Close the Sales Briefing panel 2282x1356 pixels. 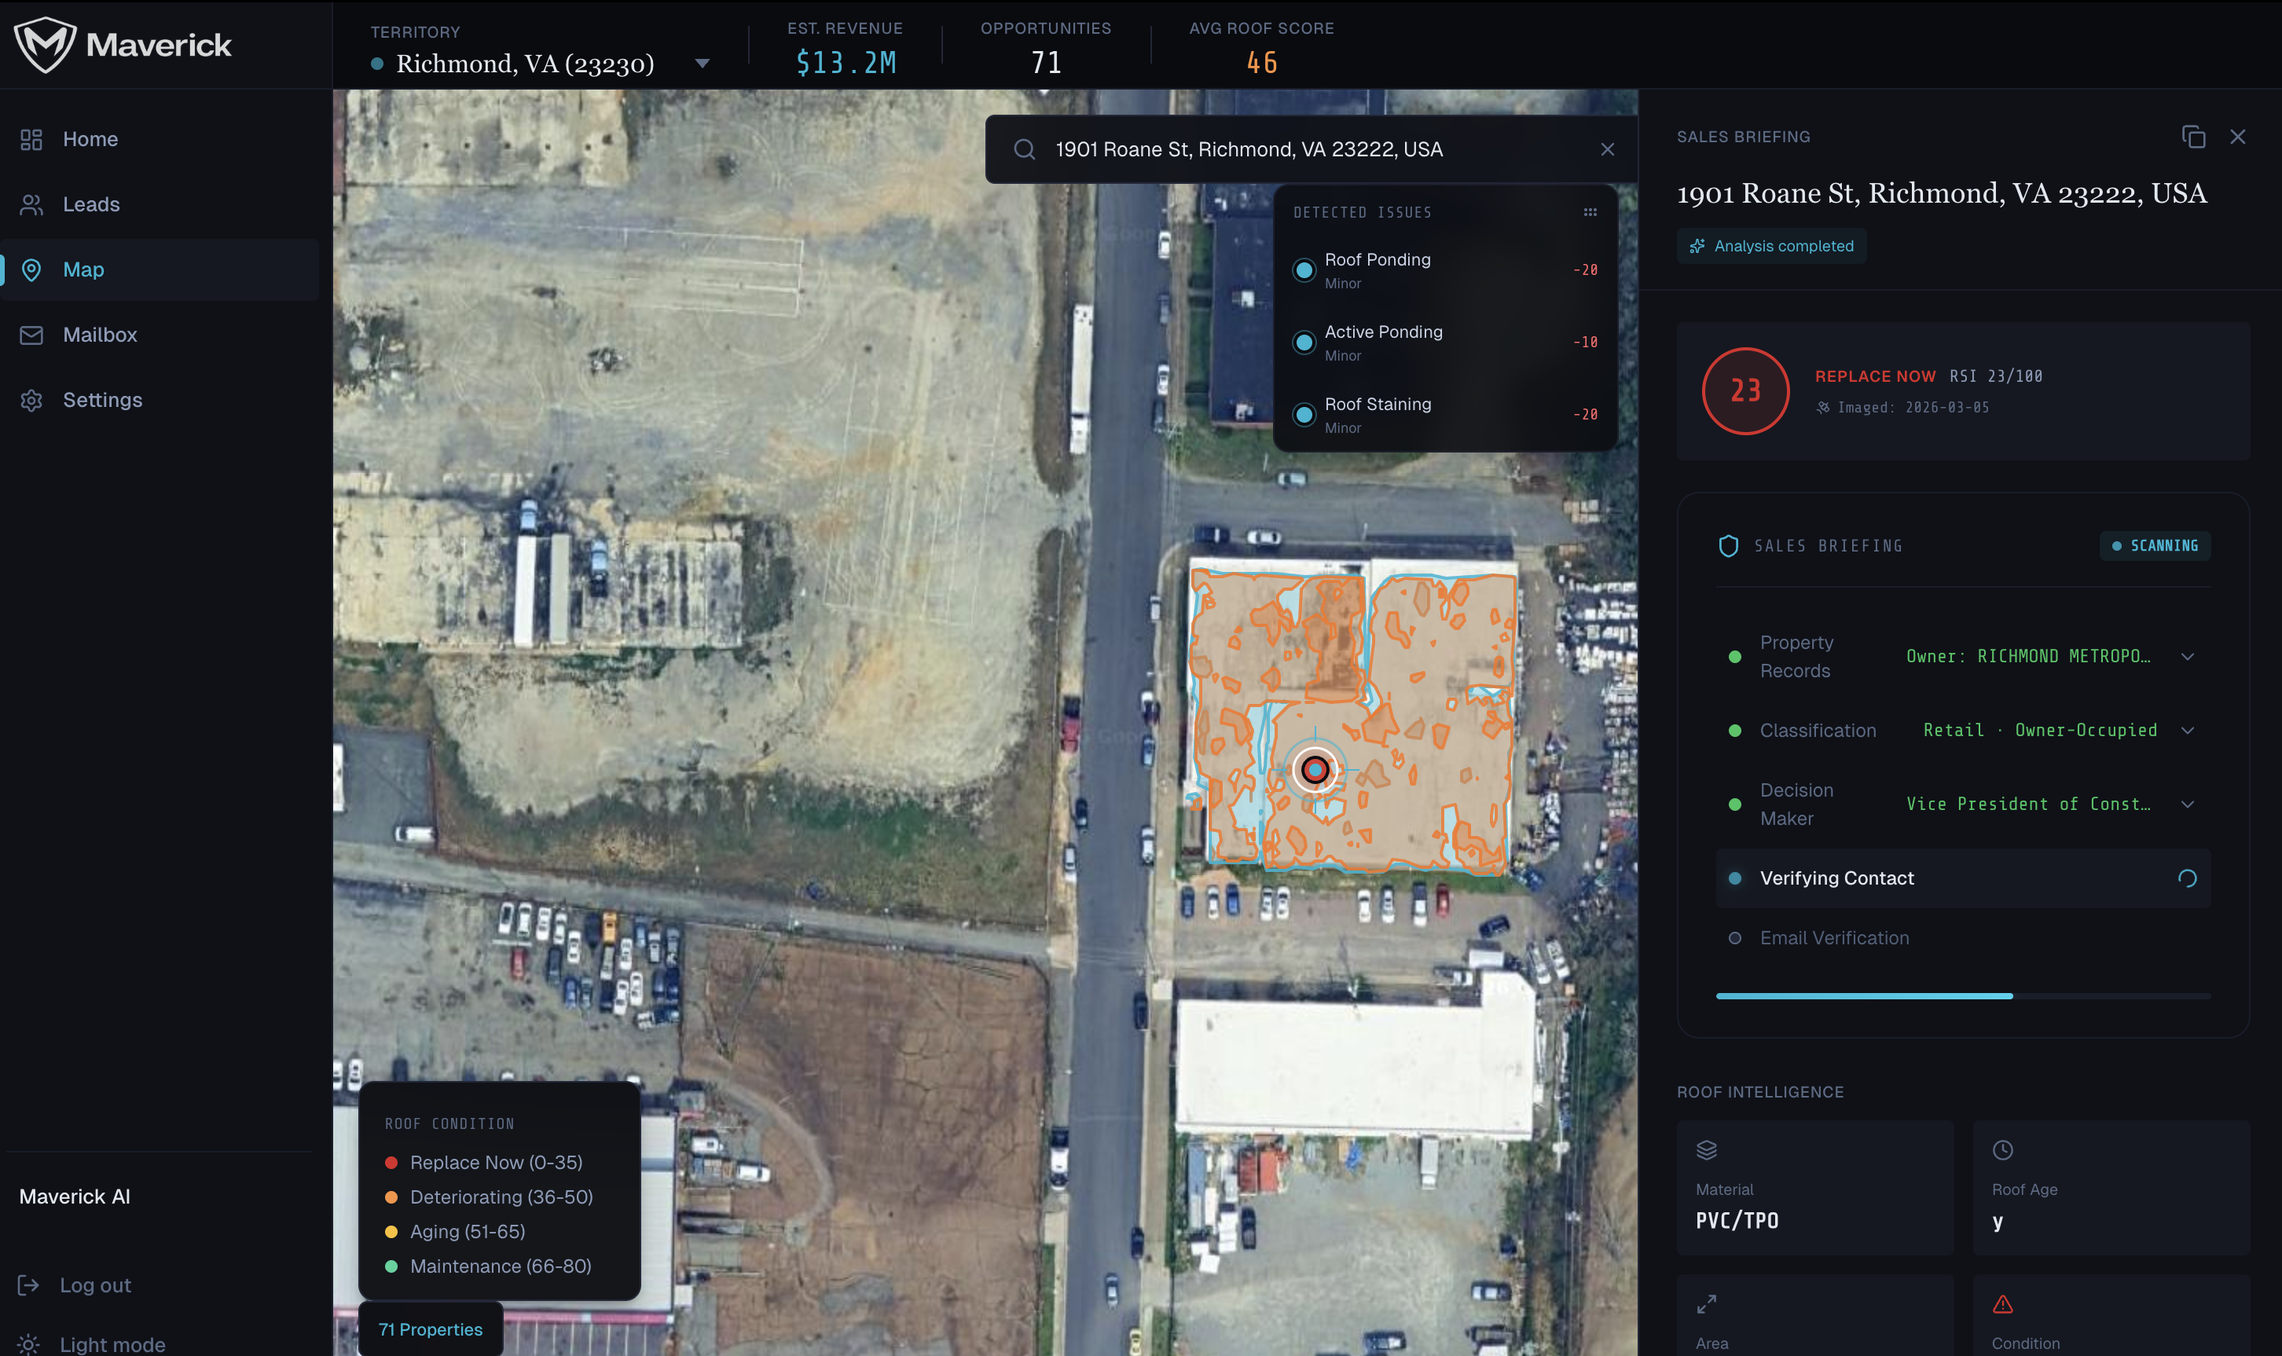point(2236,136)
